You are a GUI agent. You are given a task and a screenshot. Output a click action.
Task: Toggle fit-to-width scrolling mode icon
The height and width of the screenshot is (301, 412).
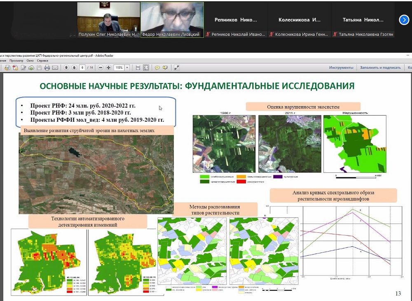pos(138,67)
